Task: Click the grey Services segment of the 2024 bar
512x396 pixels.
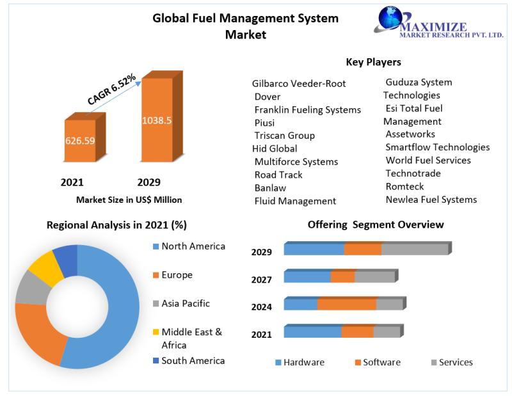Action: click(391, 304)
